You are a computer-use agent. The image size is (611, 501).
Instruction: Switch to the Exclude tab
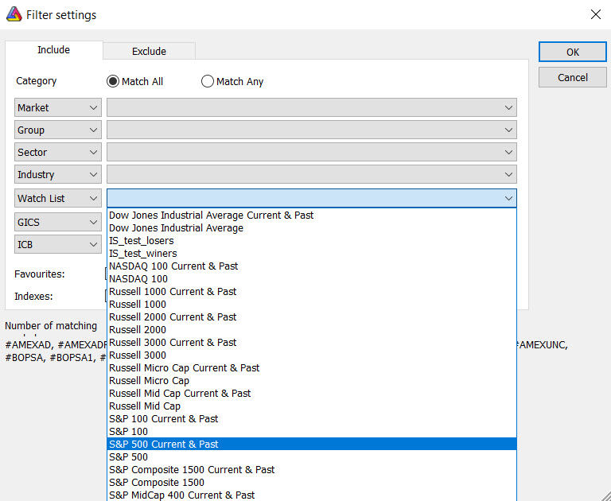click(x=149, y=51)
